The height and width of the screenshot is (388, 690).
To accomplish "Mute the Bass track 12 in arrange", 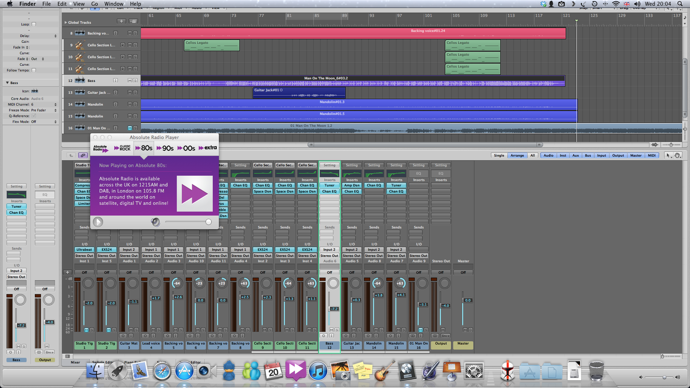I will tap(130, 81).
